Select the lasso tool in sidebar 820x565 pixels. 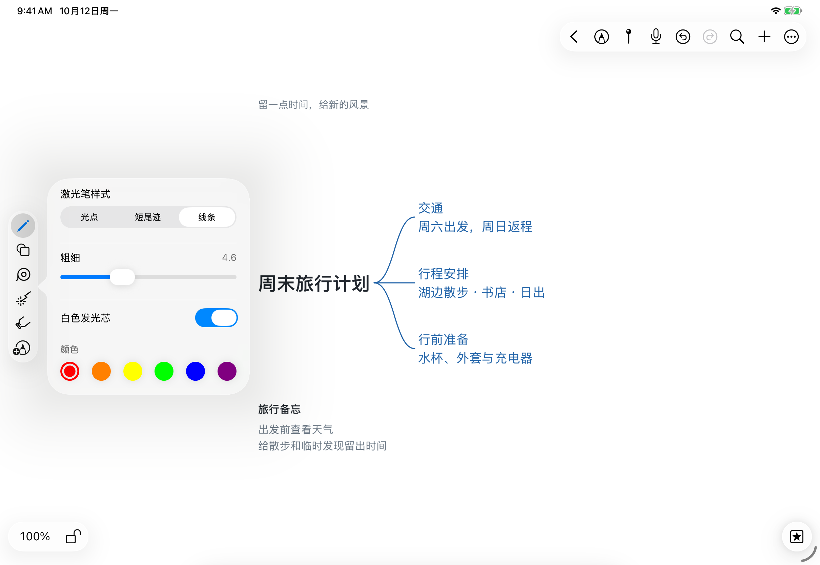coord(23,275)
